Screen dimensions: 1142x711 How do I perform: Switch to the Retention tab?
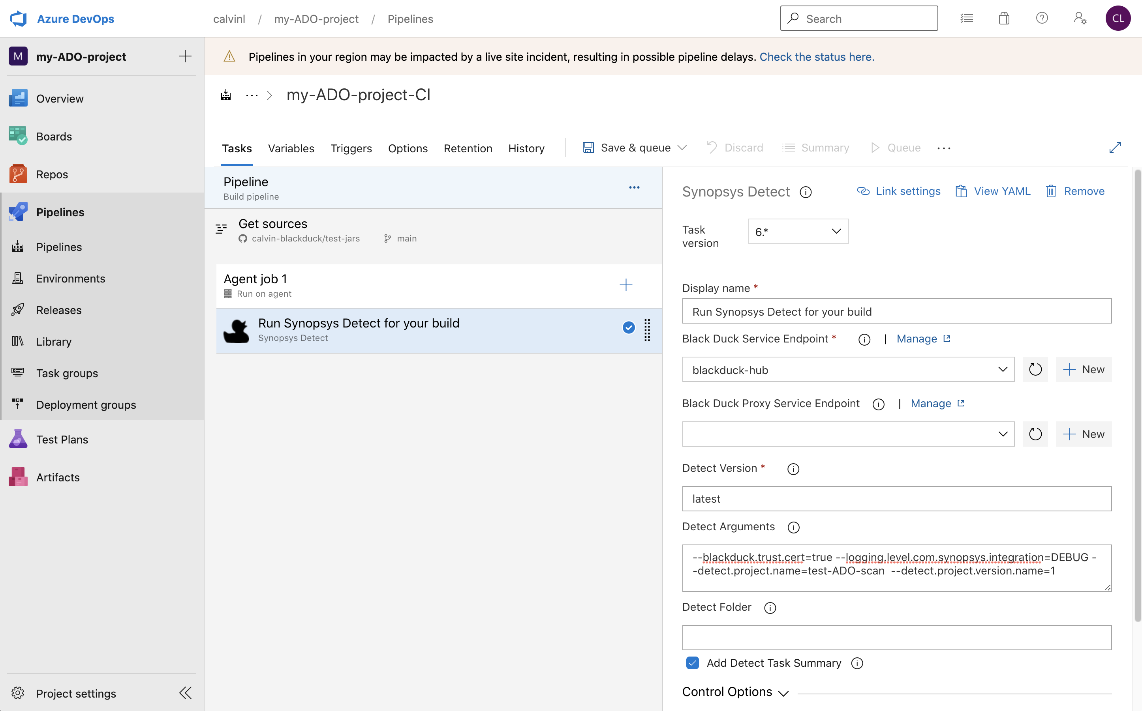[468, 148]
